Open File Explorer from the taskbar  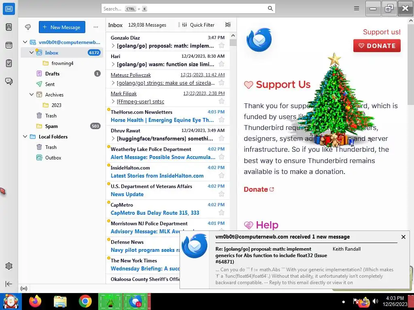point(60,301)
